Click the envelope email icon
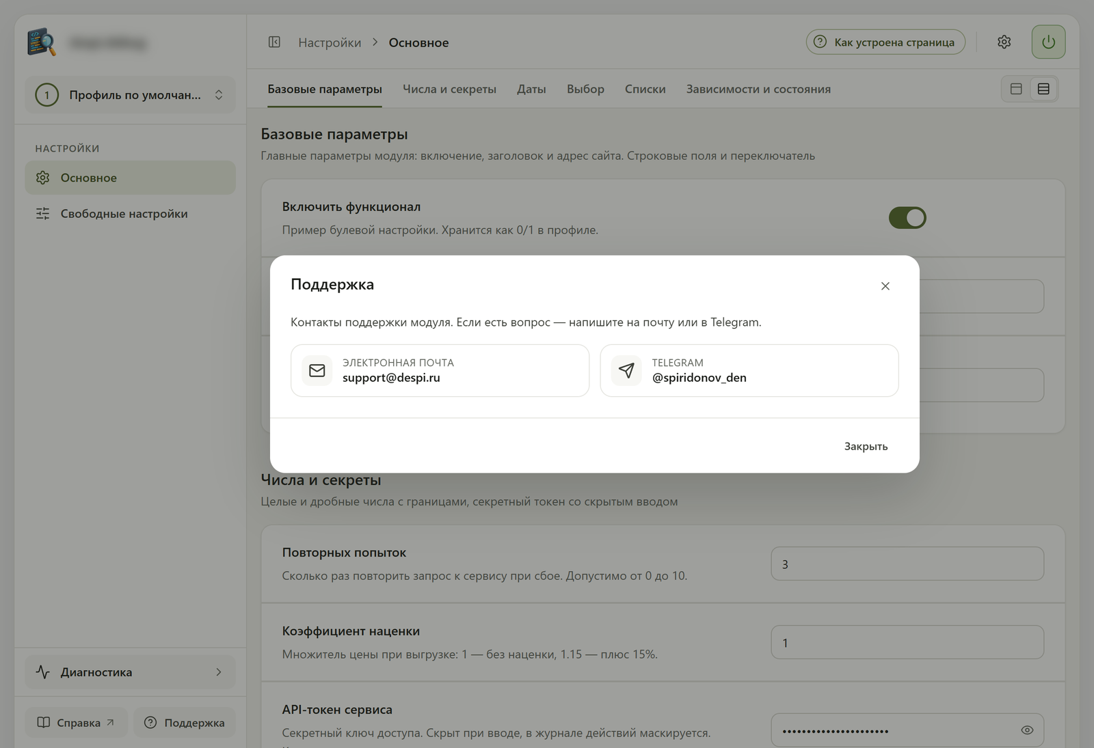Screen dimensions: 1094x748 (317, 370)
